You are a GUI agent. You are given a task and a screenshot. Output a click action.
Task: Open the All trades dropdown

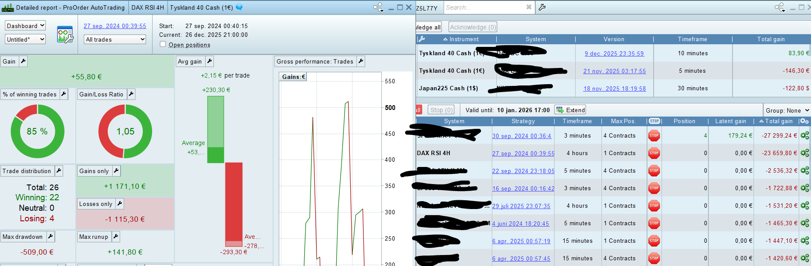tap(115, 39)
